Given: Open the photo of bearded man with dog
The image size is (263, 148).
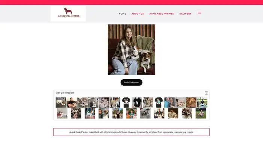Looking at the screenshot, I should (x=104, y=113).
